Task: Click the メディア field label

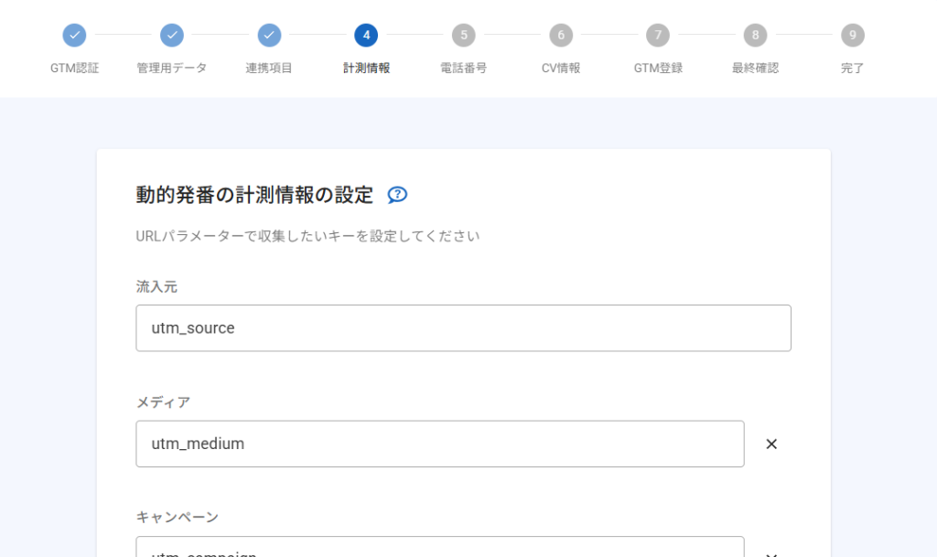Action: [163, 402]
